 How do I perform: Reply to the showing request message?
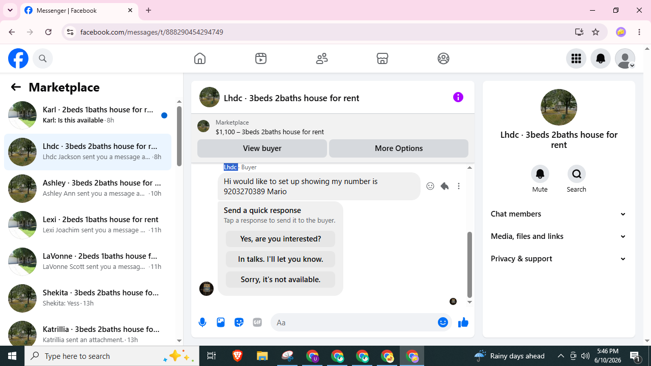445,186
